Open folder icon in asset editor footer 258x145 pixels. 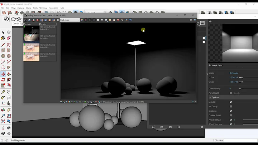pos(162,127)
